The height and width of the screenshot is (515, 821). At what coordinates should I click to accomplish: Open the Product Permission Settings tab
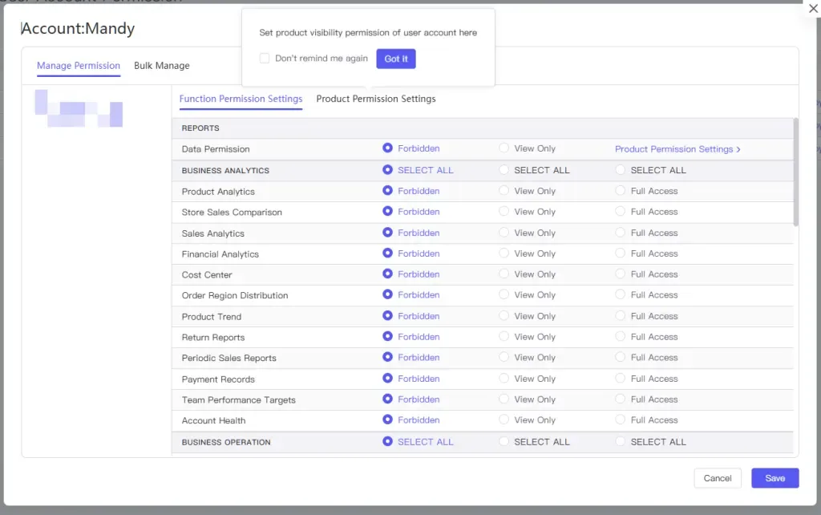click(376, 99)
